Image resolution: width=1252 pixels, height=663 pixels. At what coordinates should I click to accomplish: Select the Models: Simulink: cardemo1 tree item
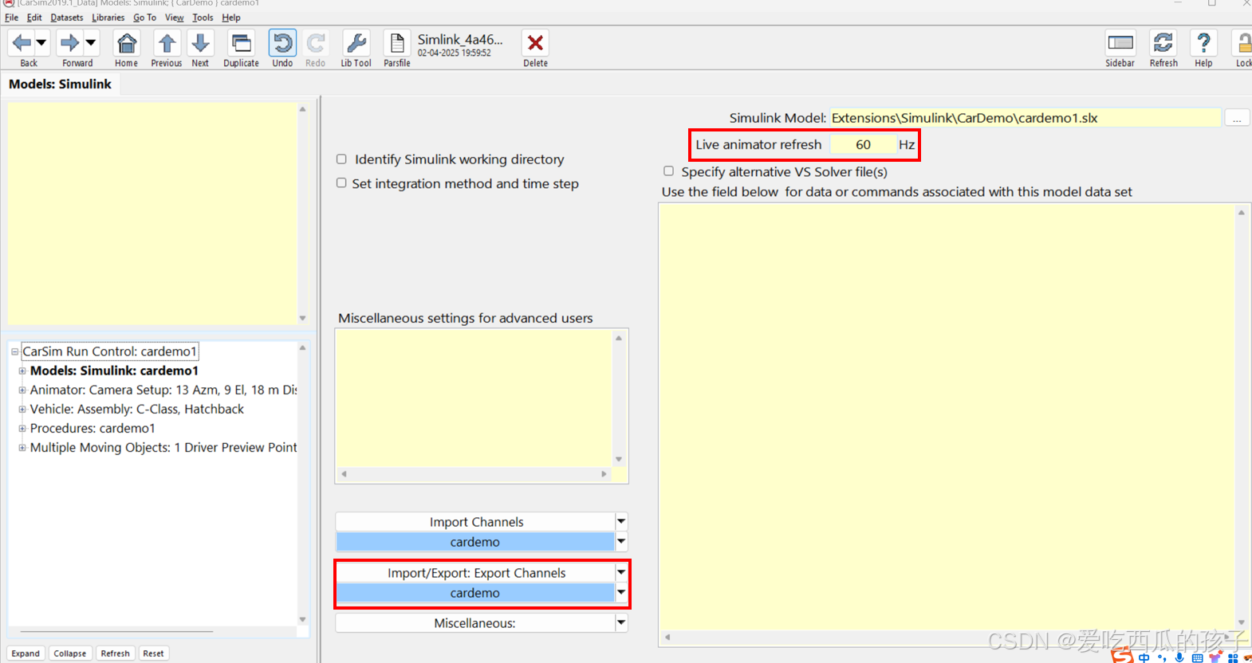[x=114, y=371]
